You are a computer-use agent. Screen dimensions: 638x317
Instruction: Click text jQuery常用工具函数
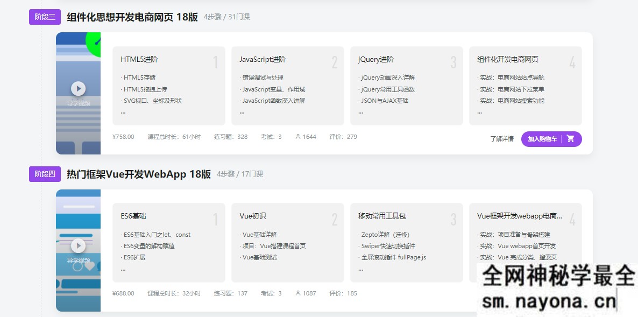[x=388, y=89]
